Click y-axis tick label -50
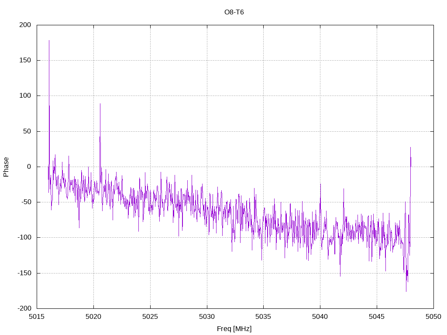This screenshot has width=447, height=335. coord(26,202)
